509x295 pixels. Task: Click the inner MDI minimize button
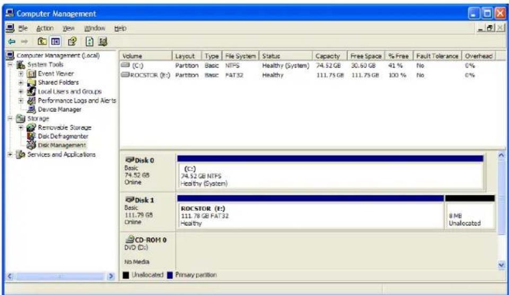(x=481, y=28)
